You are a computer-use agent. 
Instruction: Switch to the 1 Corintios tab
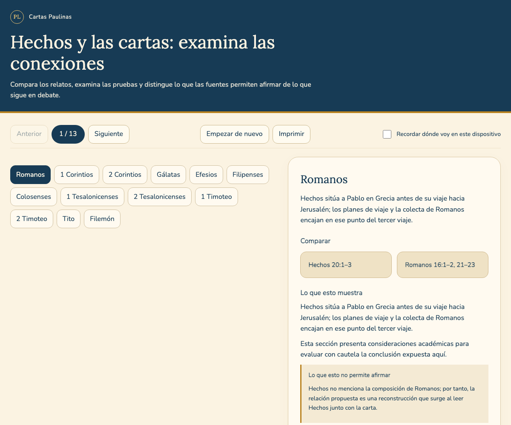point(77,175)
